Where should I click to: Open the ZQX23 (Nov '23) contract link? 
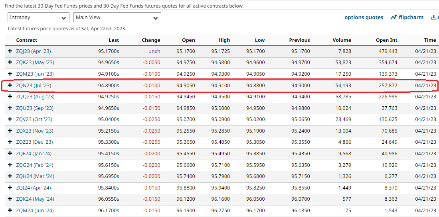coord(35,131)
